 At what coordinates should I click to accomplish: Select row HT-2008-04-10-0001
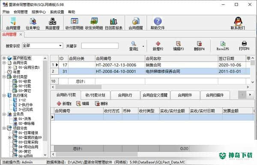[x=150, y=71]
